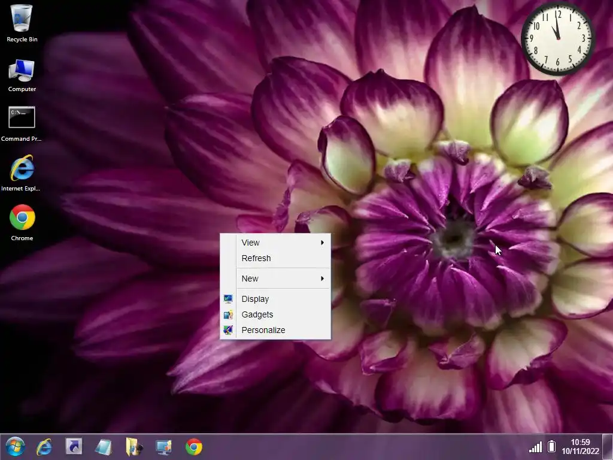Click the Personalize menu item's icon
This screenshot has width=613, height=460.
228,330
